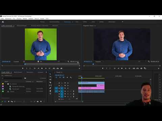This screenshot has width=162, height=121.
Task: Mark In point in the source monitor
Action: [x=27, y=68]
